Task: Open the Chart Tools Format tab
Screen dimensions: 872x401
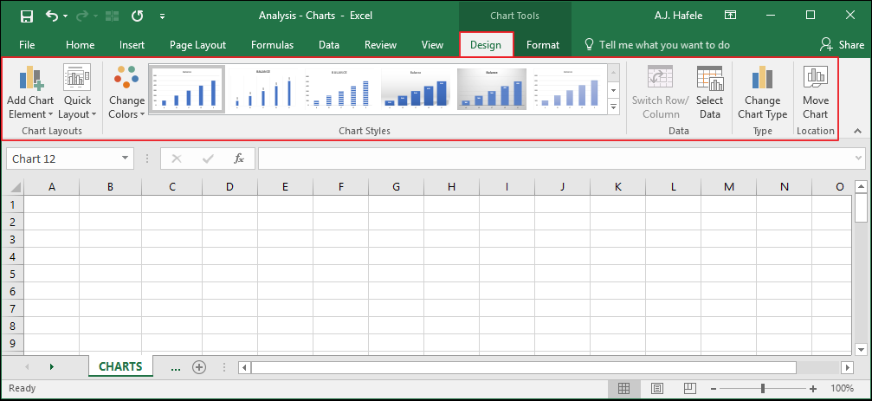Action: tap(543, 45)
